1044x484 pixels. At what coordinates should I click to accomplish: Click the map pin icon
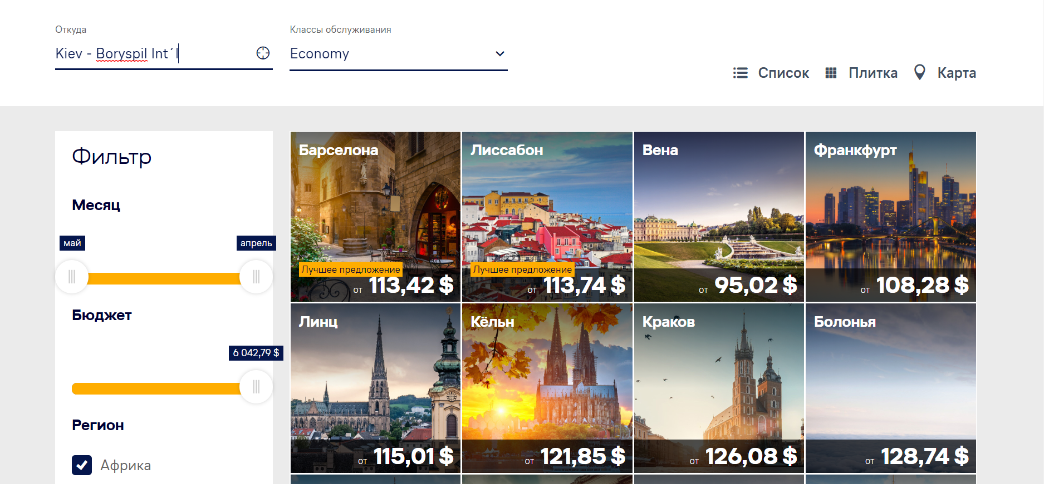click(x=920, y=72)
